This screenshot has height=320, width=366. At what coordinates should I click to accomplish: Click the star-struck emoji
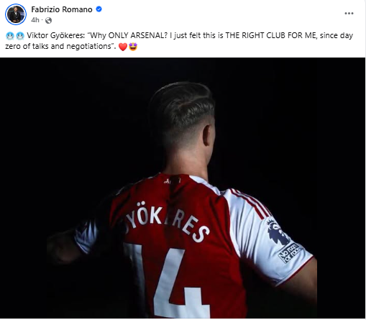click(x=133, y=47)
